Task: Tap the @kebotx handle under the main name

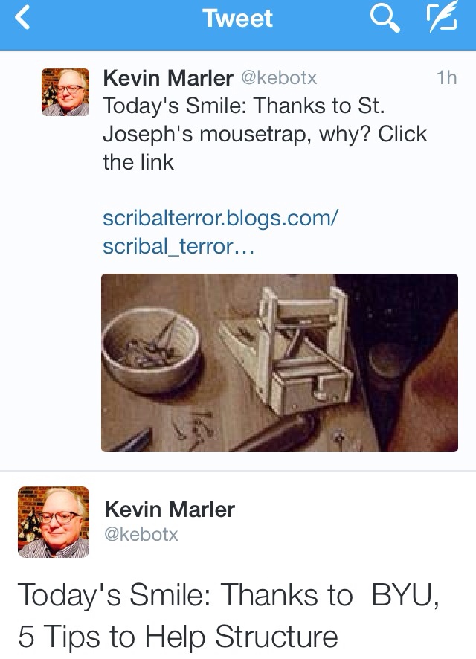Action: [141, 535]
